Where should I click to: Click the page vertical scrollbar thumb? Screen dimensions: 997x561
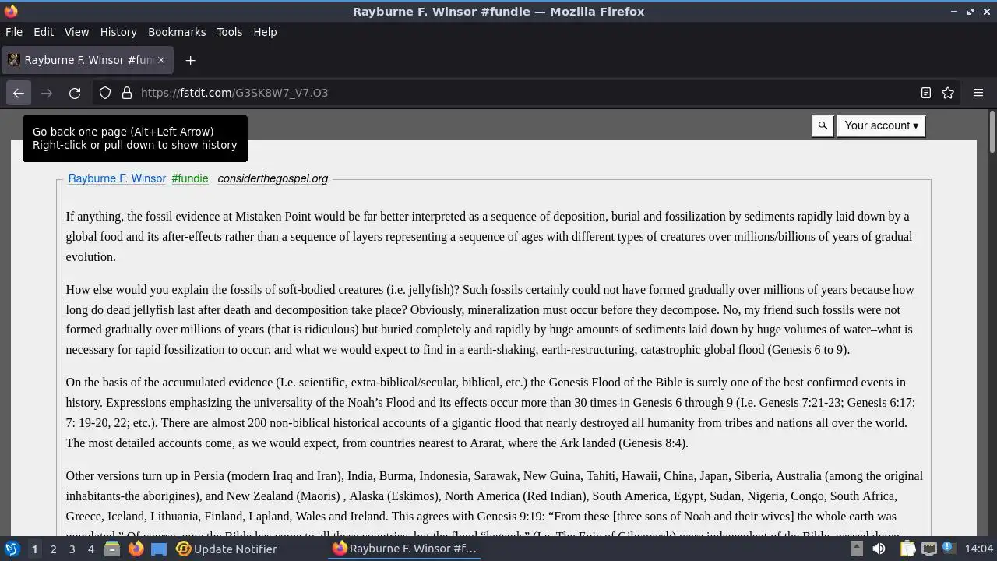tap(992, 132)
